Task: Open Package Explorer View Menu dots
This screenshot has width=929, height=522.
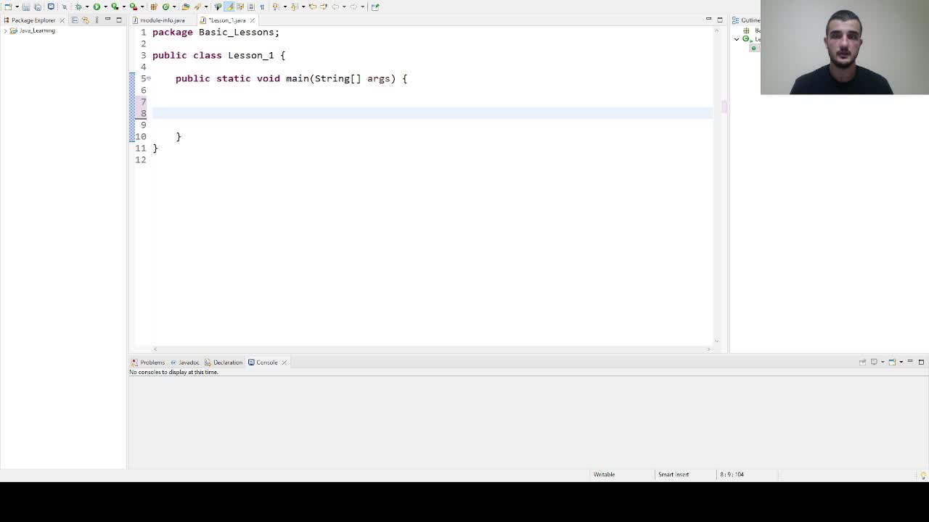Action: coord(97,20)
